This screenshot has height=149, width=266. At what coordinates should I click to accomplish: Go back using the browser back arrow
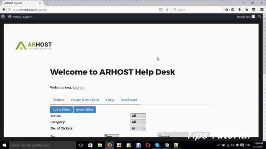[4, 10]
